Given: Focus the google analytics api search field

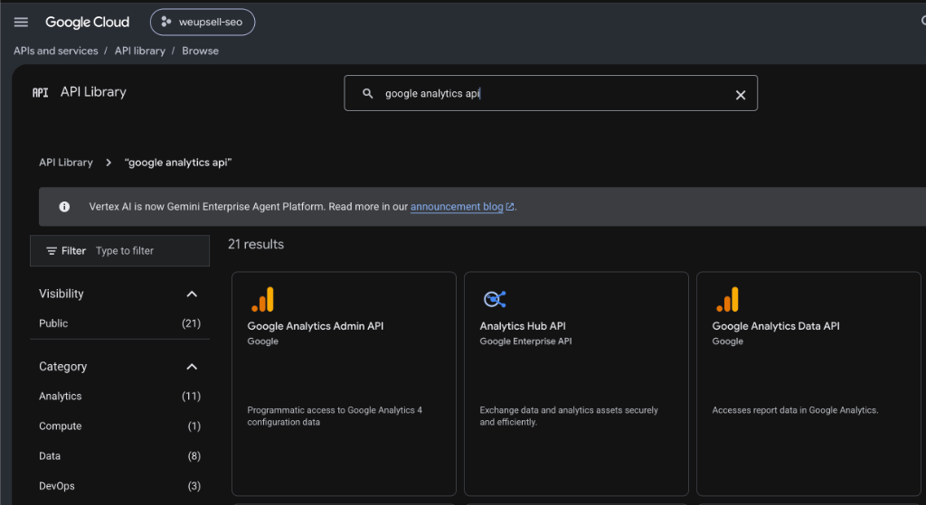Looking at the screenshot, I should (x=551, y=93).
